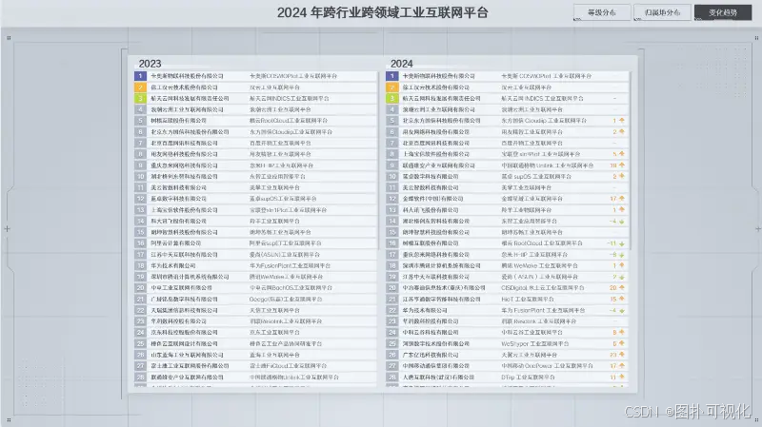Click 北京东方国信科技股份有限公司 in the 2024 list
This screenshot has width=762, height=427.
[x=441, y=121]
